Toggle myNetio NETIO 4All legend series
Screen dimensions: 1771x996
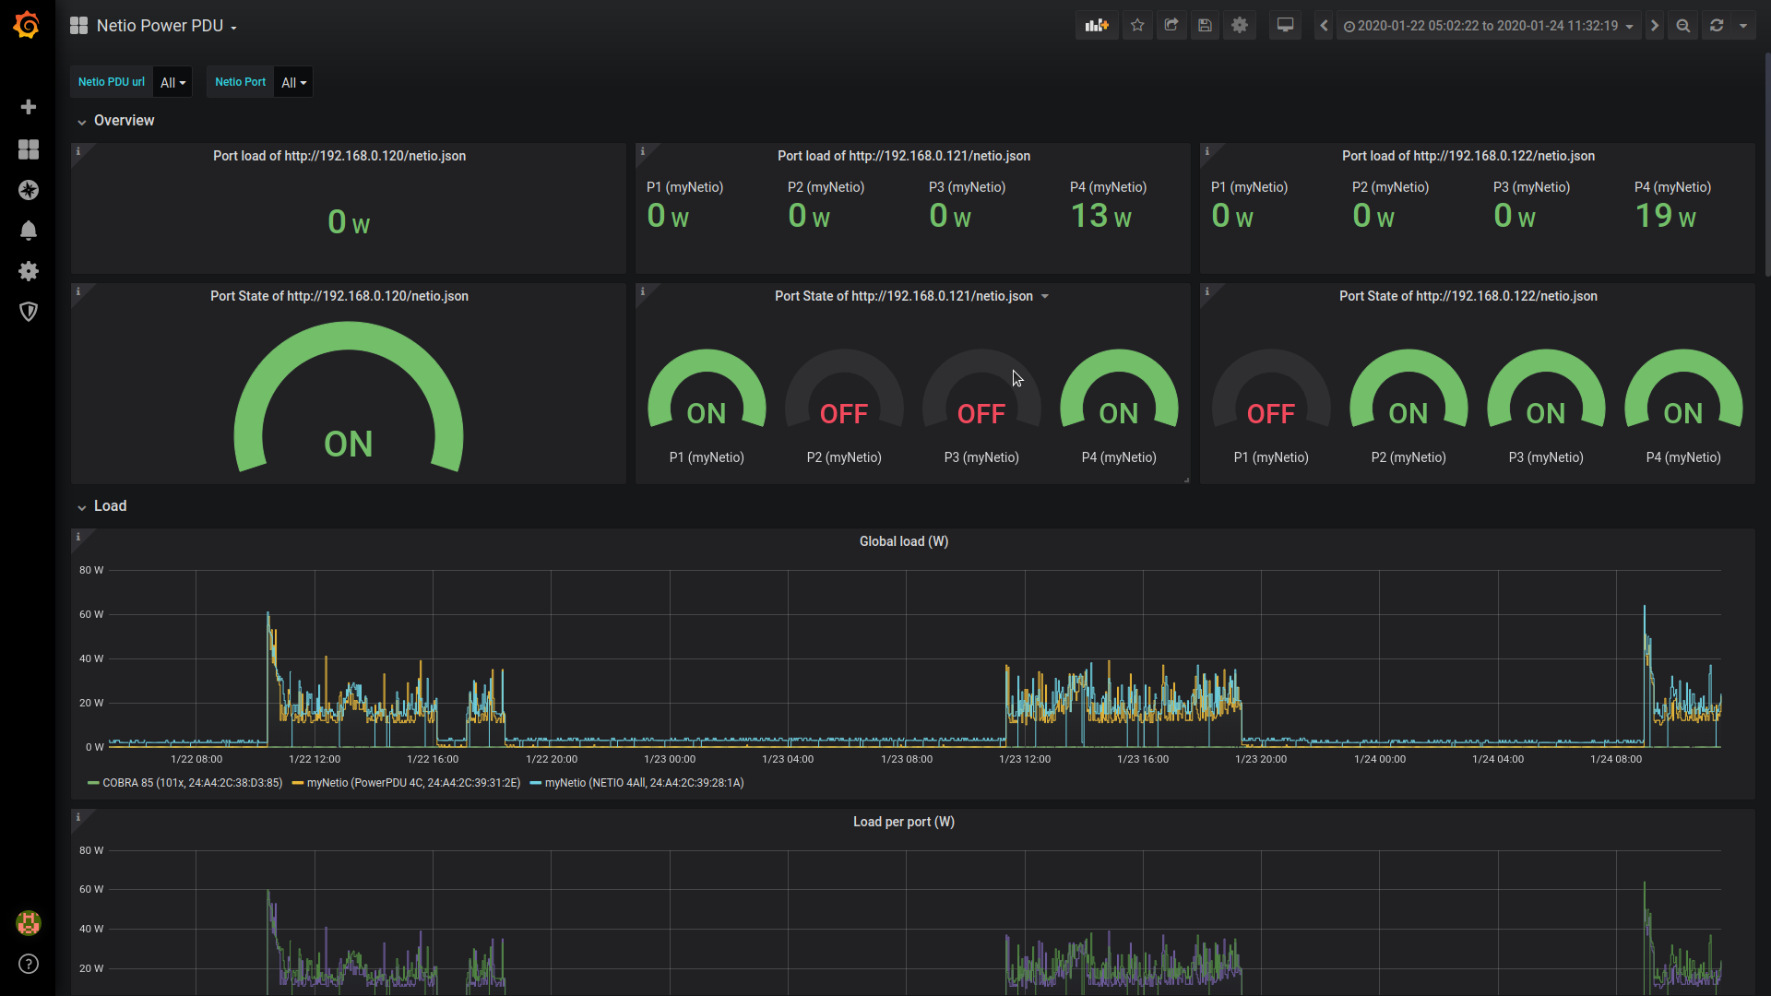643,783
